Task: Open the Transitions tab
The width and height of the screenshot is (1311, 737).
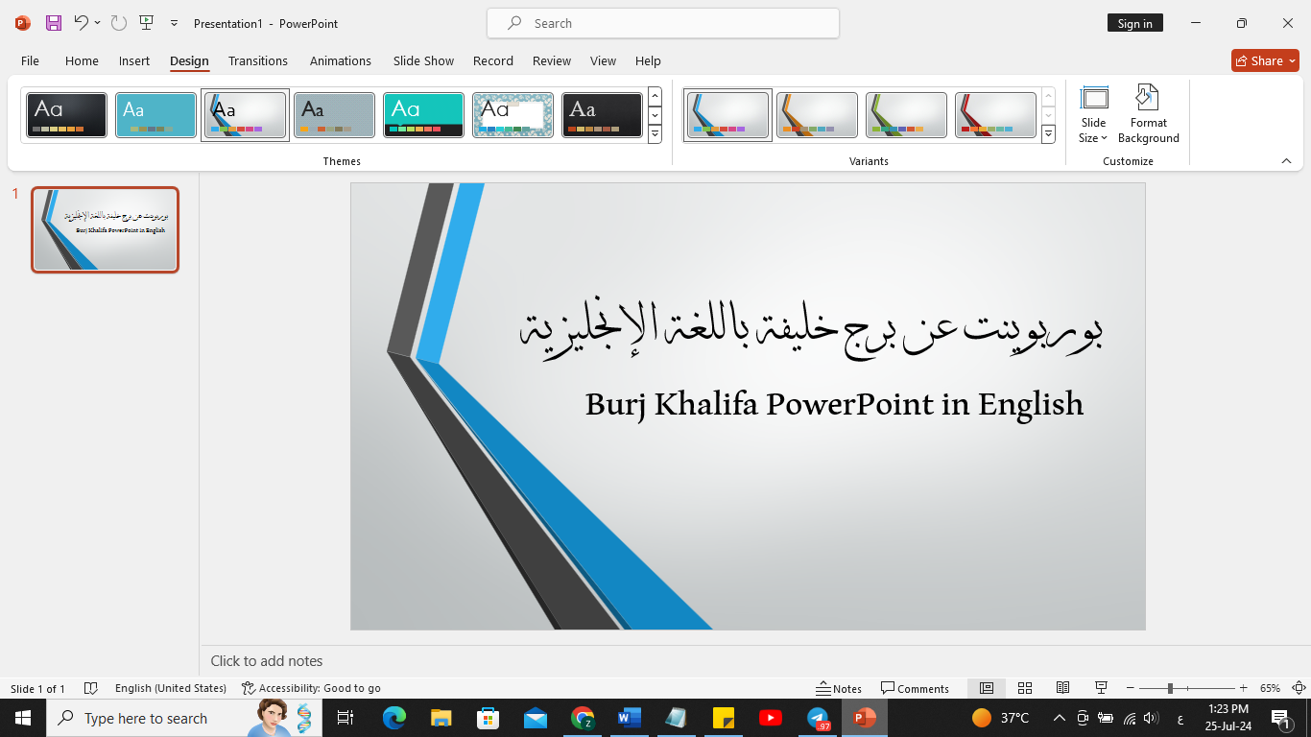Action: tap(258, 60)
